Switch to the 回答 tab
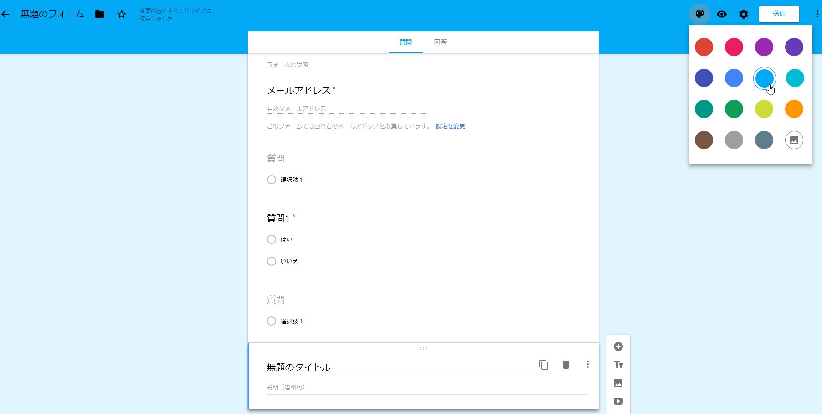 440,42
